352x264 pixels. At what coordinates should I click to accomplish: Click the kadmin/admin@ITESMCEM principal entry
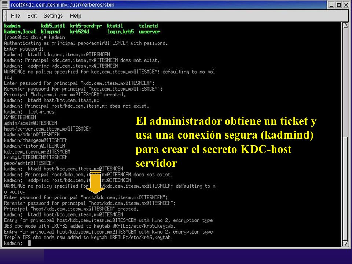[x=32, y=135]
